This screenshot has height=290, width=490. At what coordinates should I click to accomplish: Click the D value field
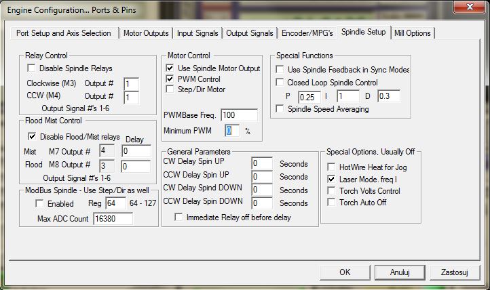pos(389,96)
